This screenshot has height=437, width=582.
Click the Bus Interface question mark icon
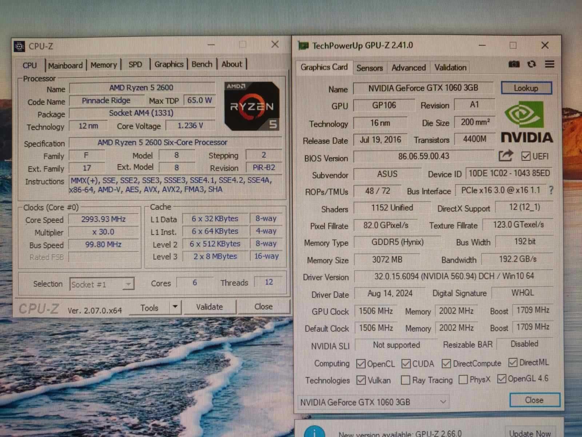click(551, 190)
